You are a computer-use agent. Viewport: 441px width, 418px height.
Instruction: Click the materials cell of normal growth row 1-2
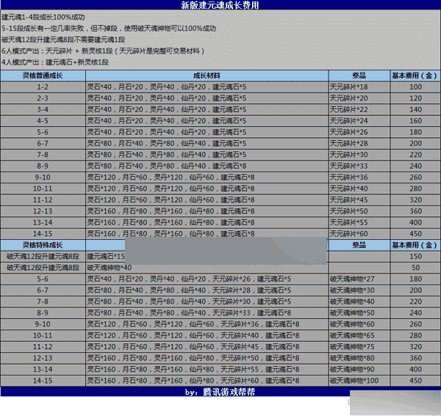(207, 87)
